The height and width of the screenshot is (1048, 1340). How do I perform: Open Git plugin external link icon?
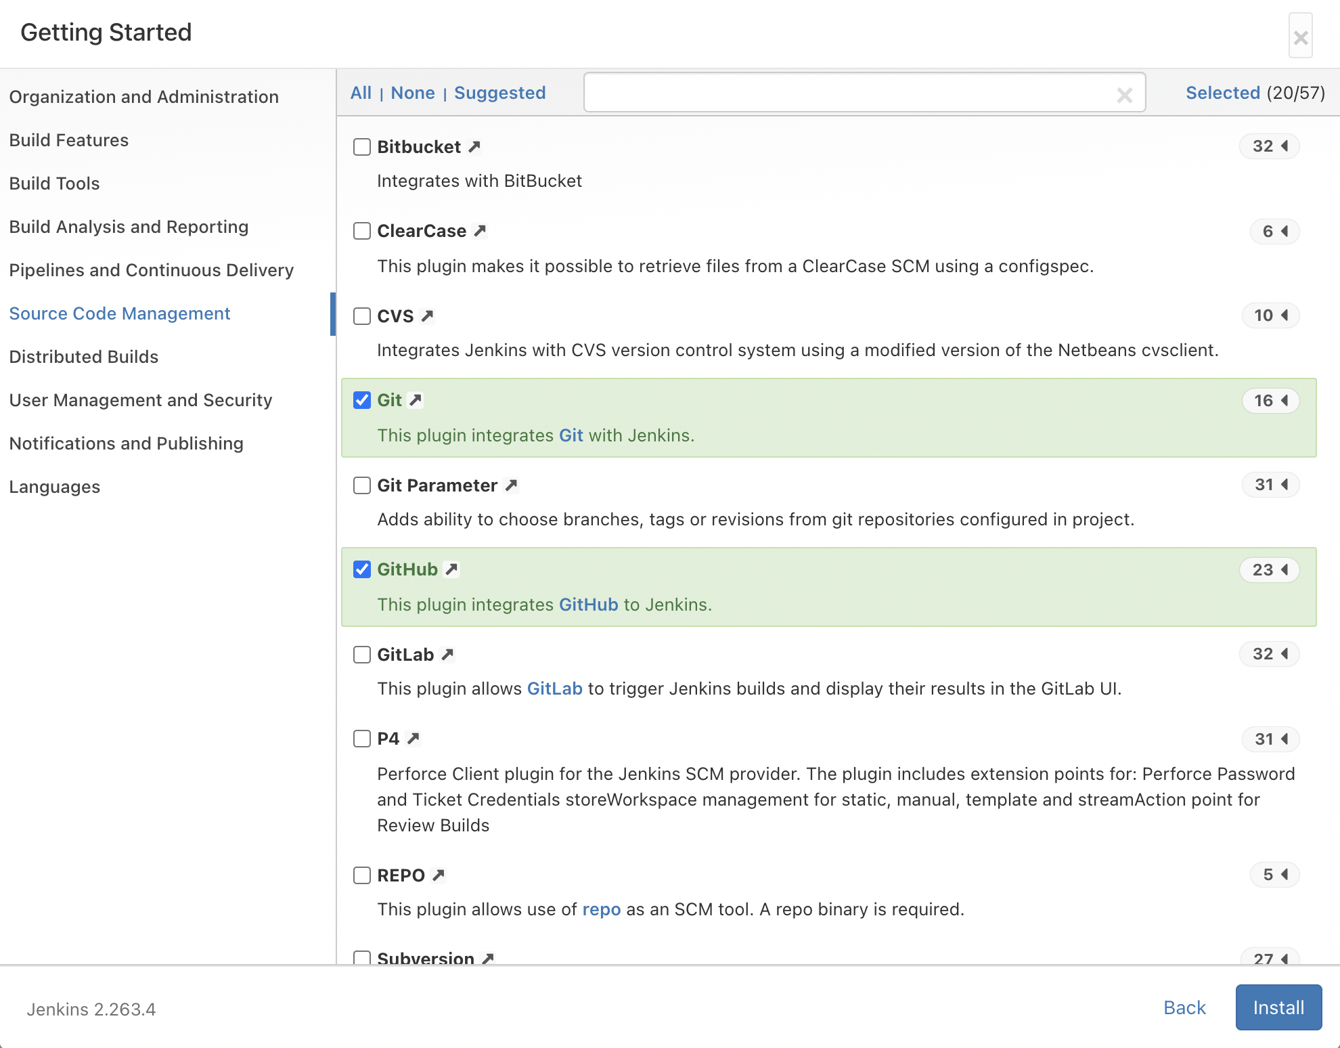click(416, 400)
